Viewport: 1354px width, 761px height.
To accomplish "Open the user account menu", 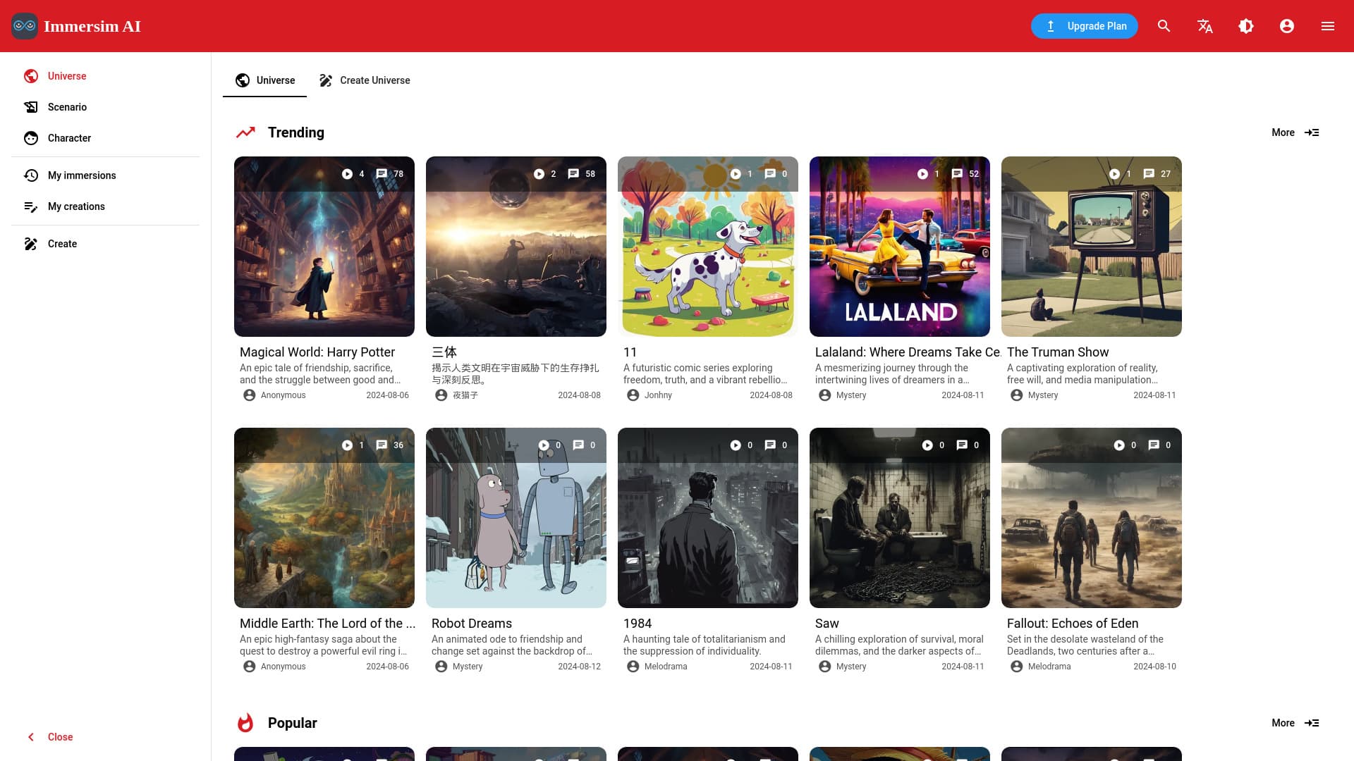I will (x=1287, y=26).
